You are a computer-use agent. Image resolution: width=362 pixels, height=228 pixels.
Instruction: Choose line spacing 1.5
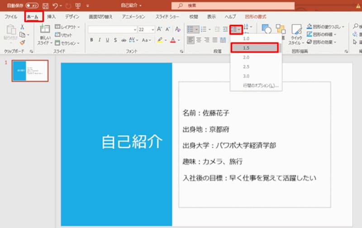point(254,48)
